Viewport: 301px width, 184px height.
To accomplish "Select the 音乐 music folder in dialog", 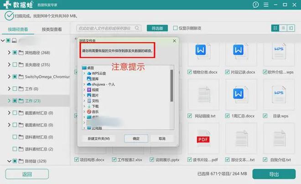I will click(x=95, y=111).
